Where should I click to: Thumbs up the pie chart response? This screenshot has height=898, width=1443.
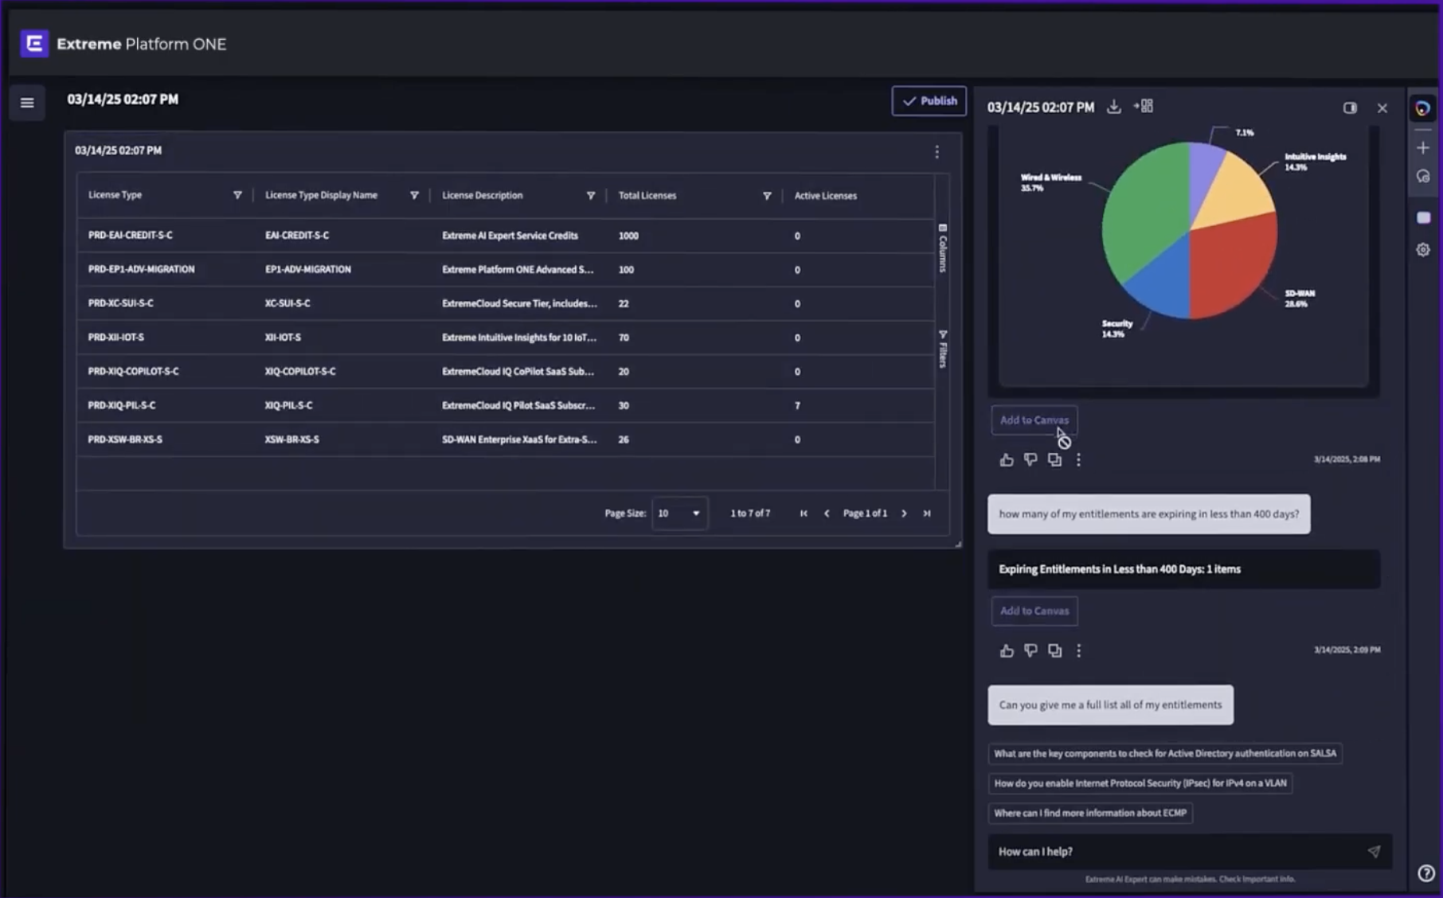[1007, 460]
